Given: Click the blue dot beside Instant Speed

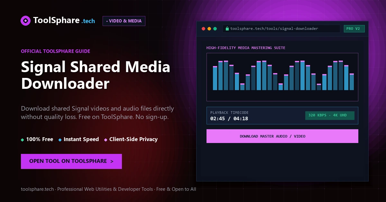Looking at the screenshot, I should (x=60, y=140).
